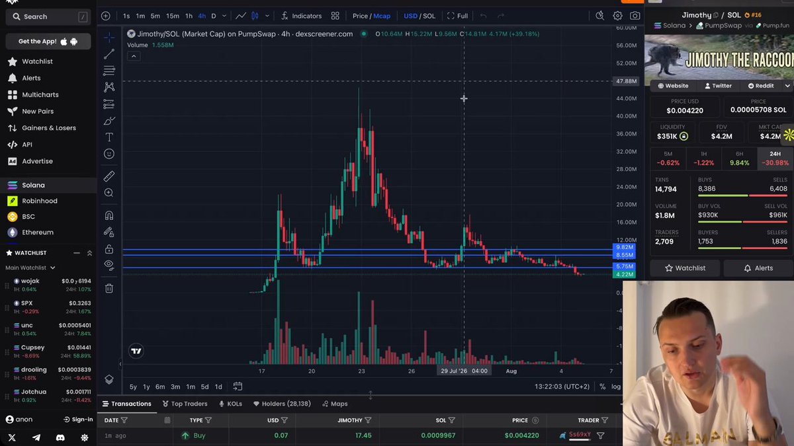The image size is (794, 446).
Task: Open the Fibonacci retracement tool
Action: (x=109, y=71)
